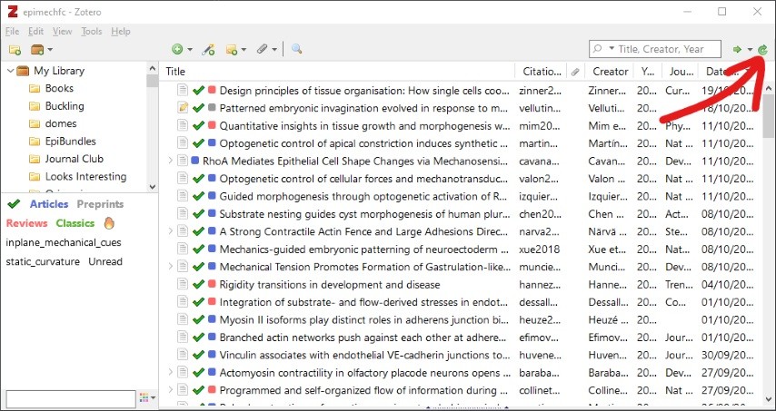Toggle the Articles tag filter
This screenshot has height=411, width=776.
coord(49,205)
